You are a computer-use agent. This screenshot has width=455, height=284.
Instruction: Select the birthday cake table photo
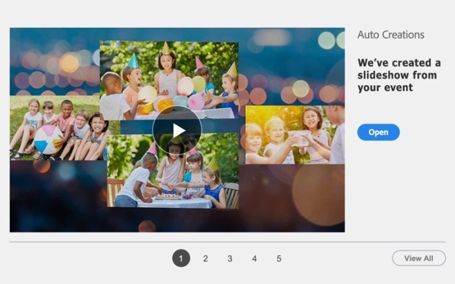173,171
